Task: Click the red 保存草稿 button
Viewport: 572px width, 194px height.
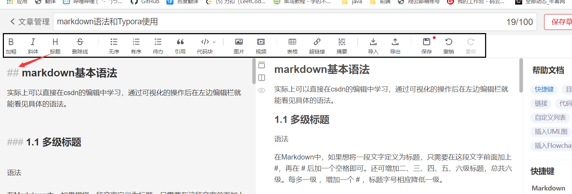Action: coord(559,22)
